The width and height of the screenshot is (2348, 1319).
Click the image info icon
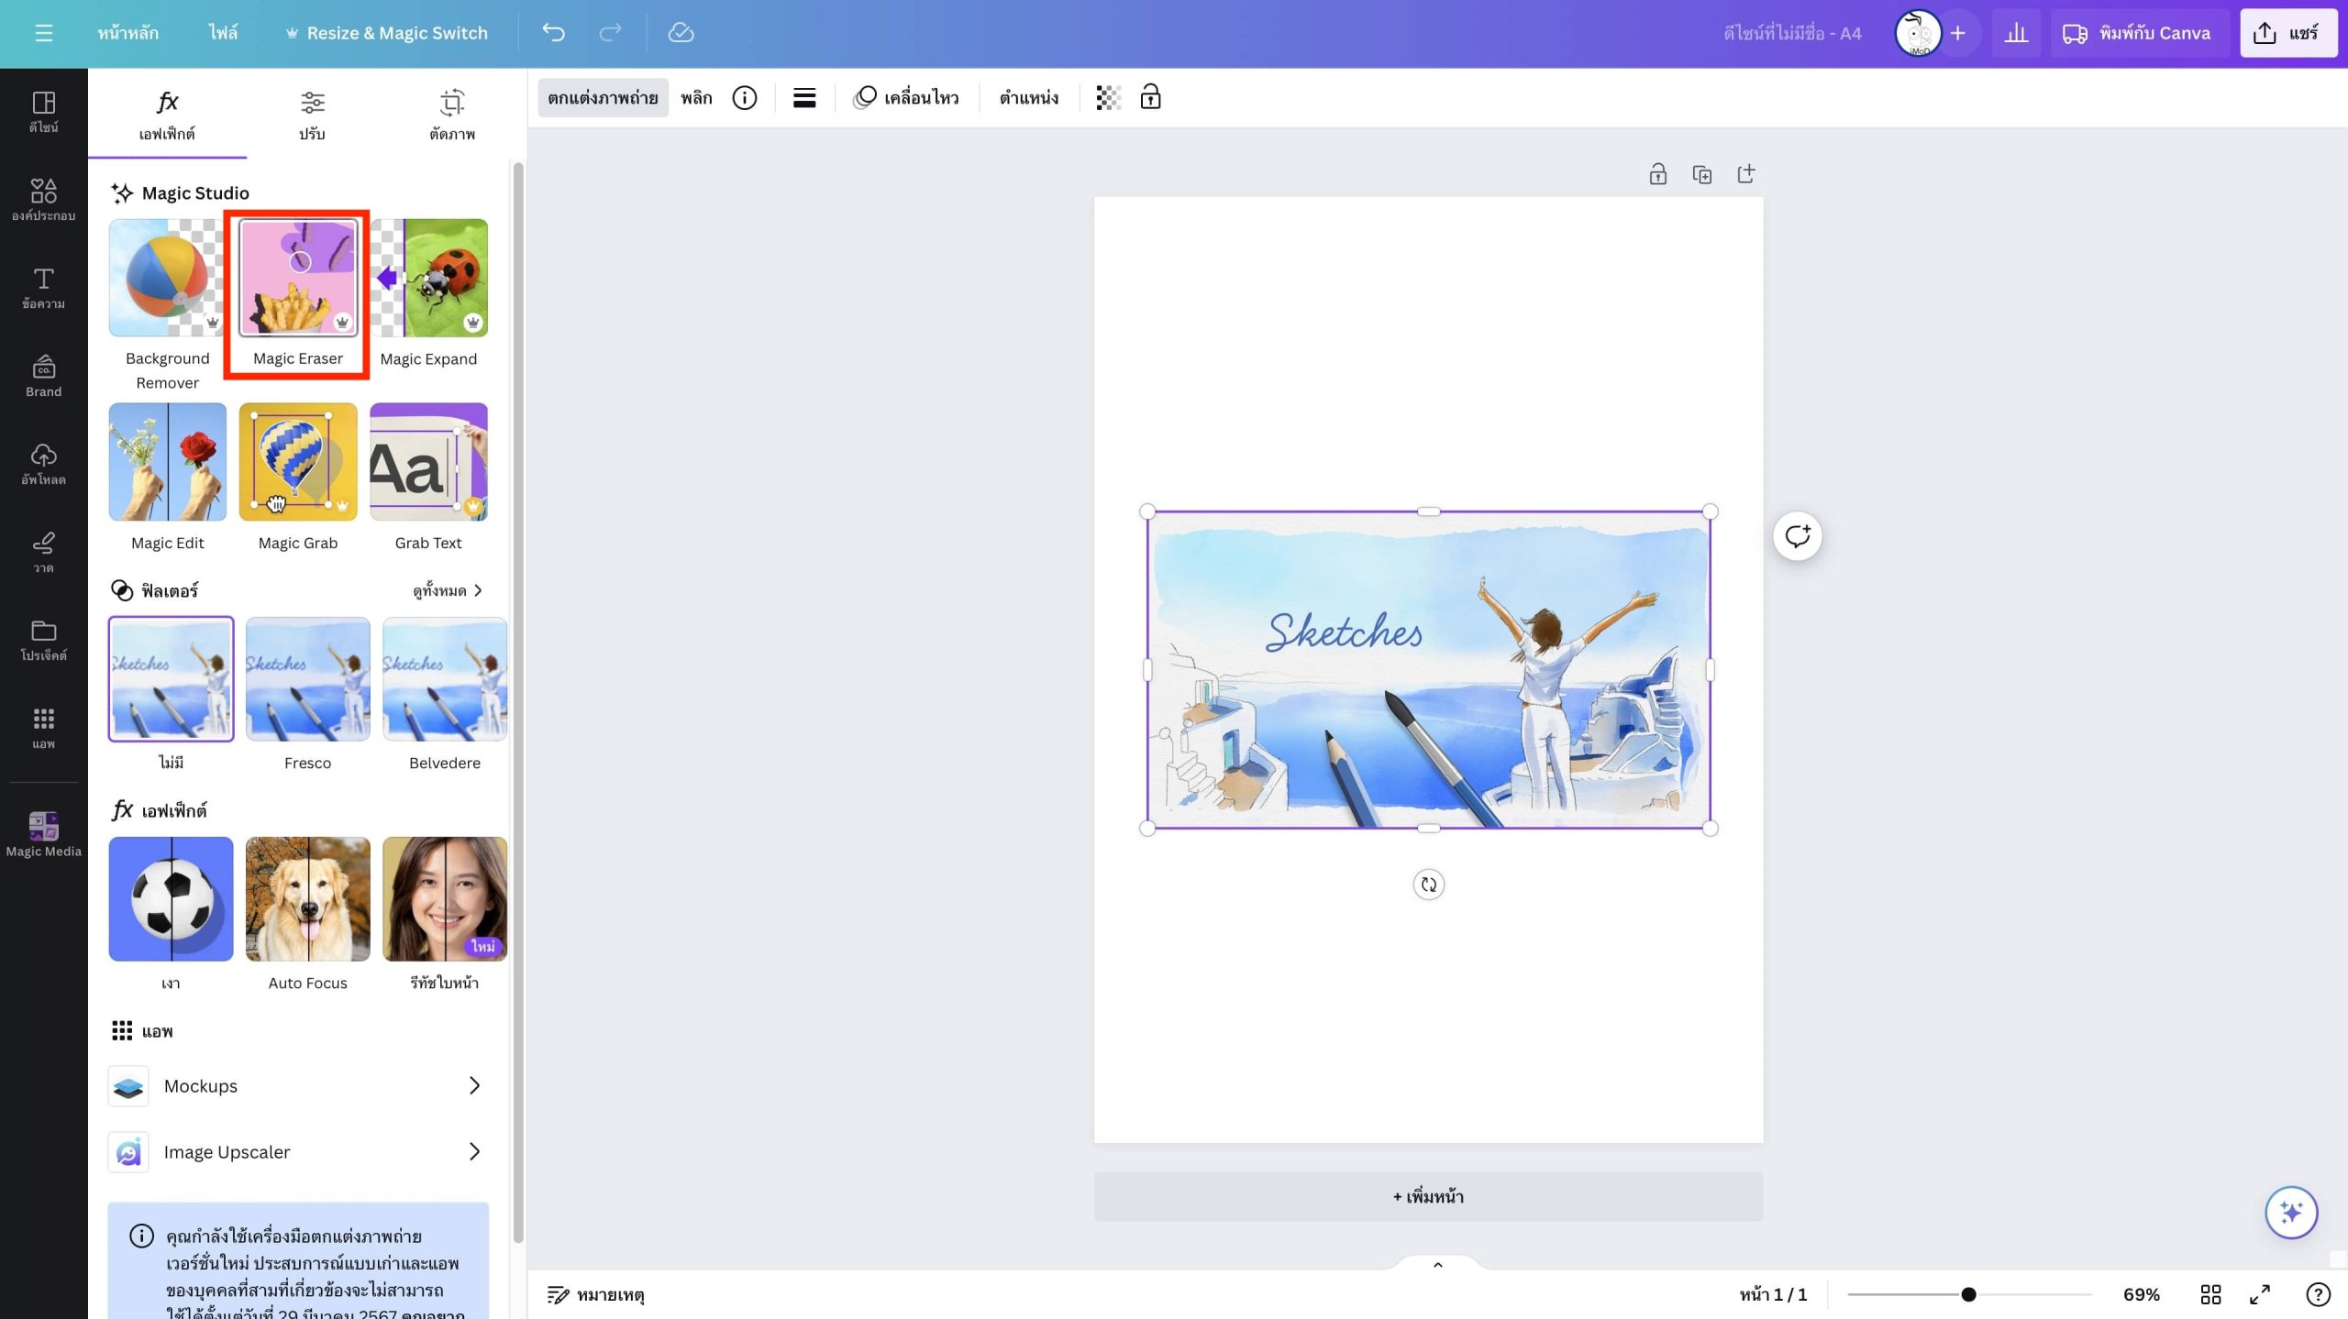coord(745,97)
